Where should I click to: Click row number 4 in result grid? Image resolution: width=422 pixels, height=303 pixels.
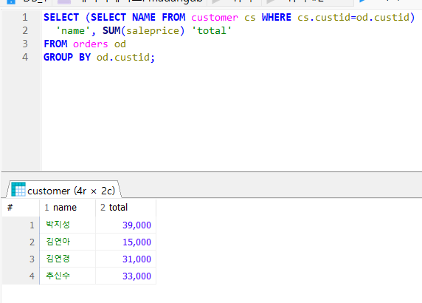click(x=21, y=276)
